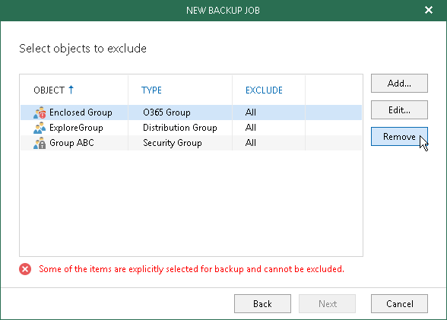This screenshot has width=447, height=320.
Task: Sort list by OBJECT column header
Action: [49, 90]
